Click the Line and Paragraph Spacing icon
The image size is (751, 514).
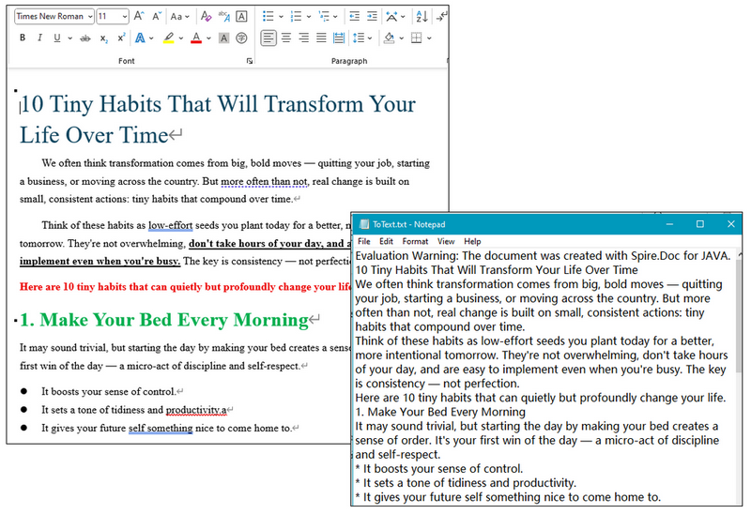(359, 38)
